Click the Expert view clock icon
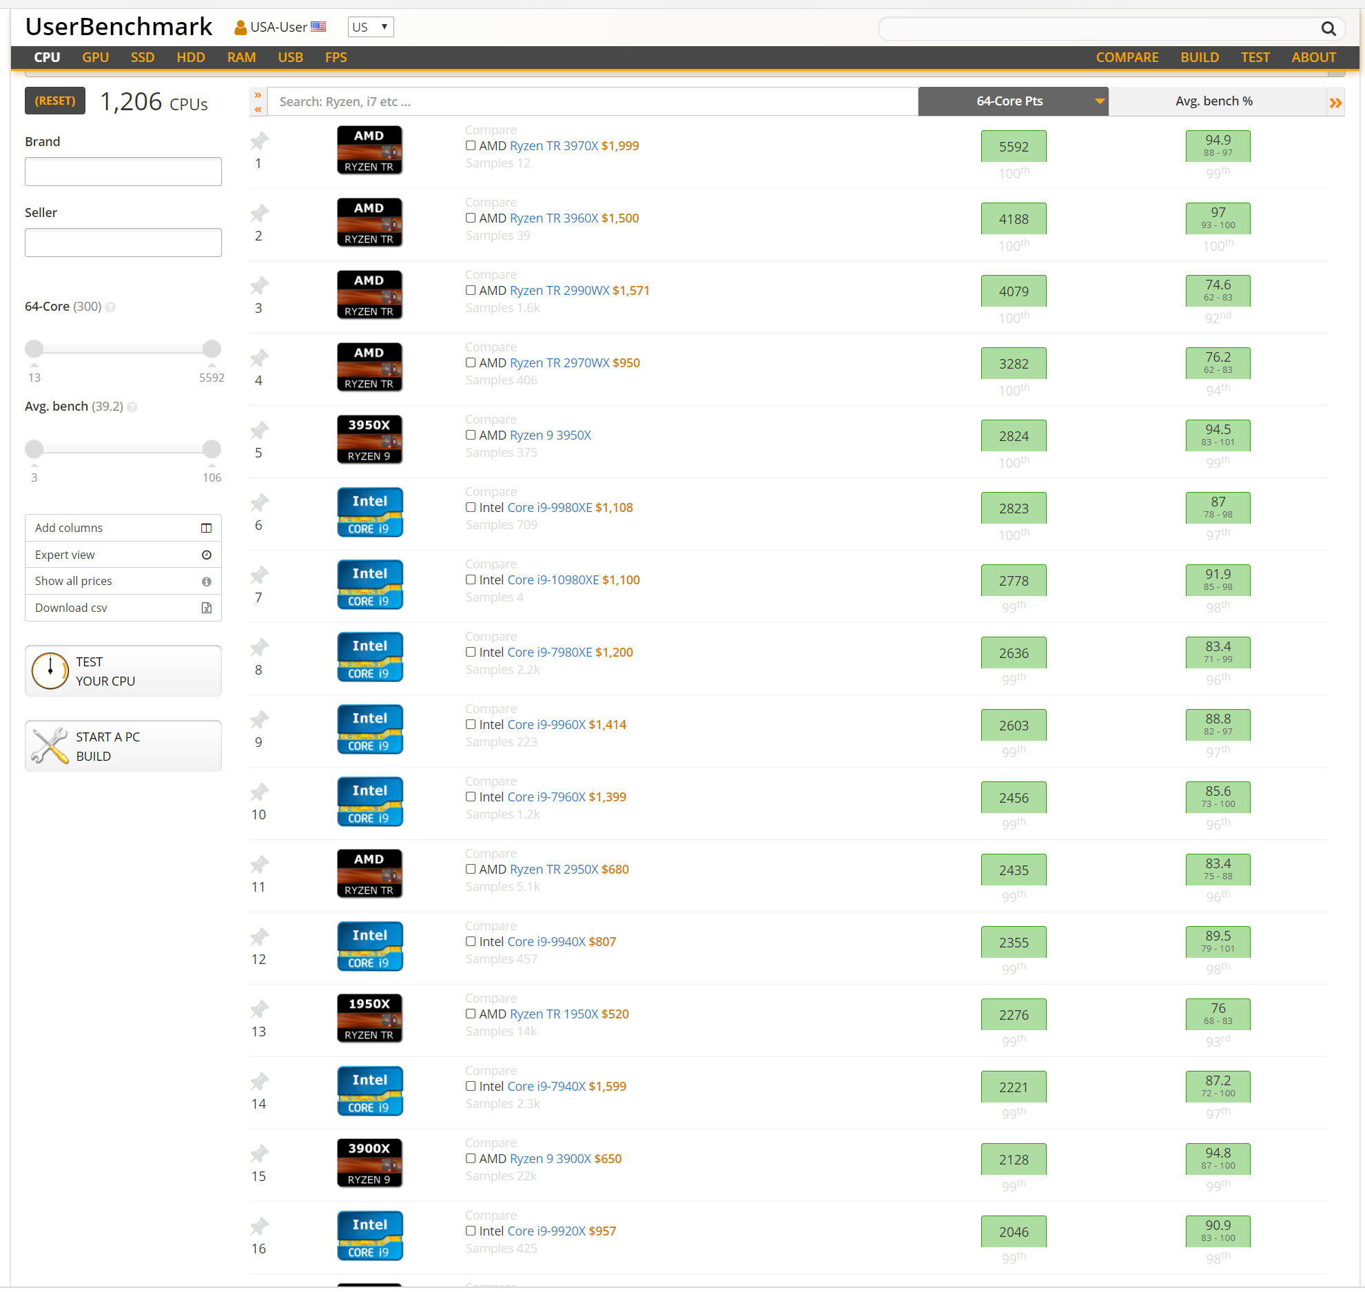This screenshot has height=1292, width=1365. point(206,555)
